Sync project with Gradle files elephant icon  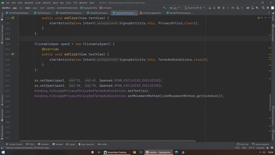click(248, 8)
